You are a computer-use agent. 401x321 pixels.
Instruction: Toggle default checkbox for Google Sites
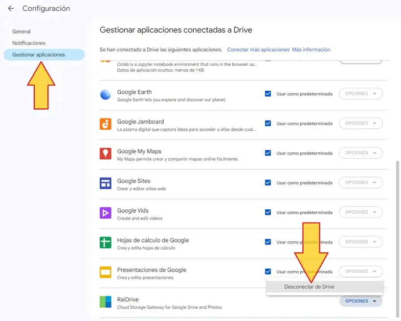(x=268, y=182)
